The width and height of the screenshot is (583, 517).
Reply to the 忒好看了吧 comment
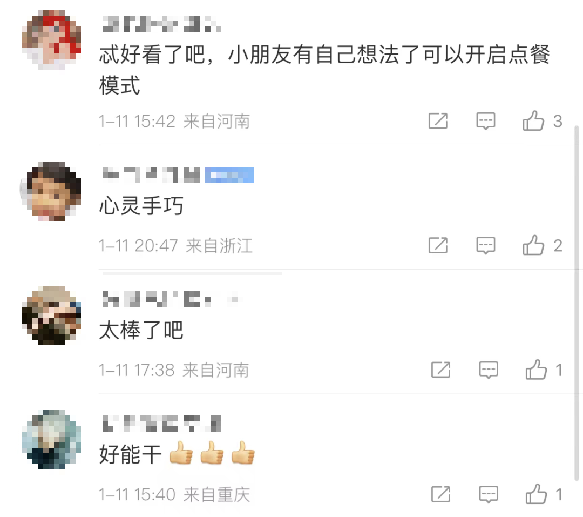[x=486, y=121]
